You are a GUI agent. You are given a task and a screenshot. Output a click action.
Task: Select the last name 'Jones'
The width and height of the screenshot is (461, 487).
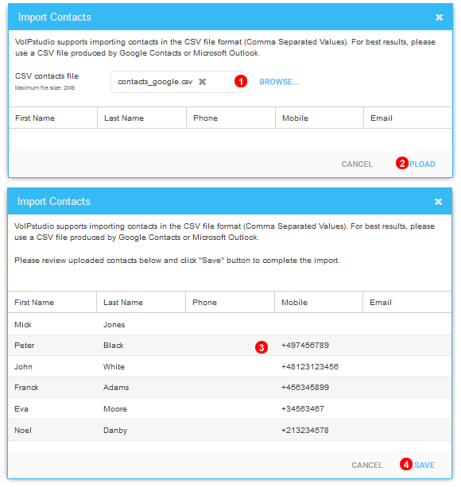coord(114,325)
